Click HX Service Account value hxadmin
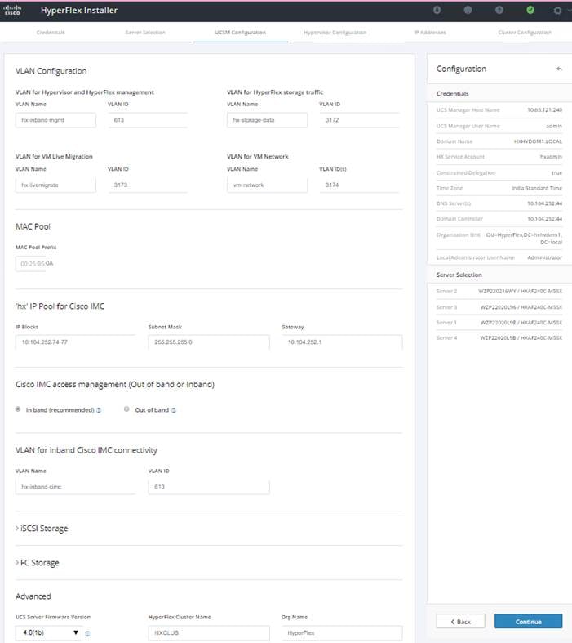This screenshot has width=572, height=643. 551,157
